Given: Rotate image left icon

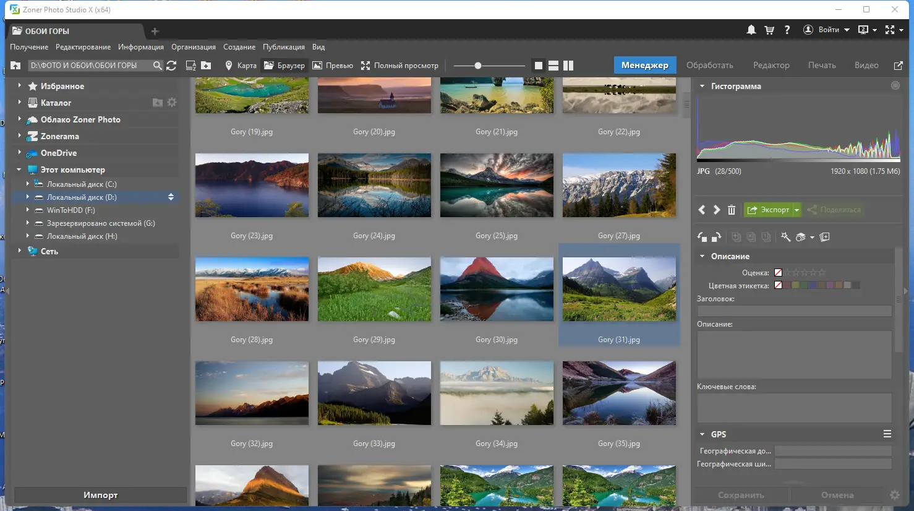Looking at the screenshot, I should pyautogui.click(x=702, y=237).
